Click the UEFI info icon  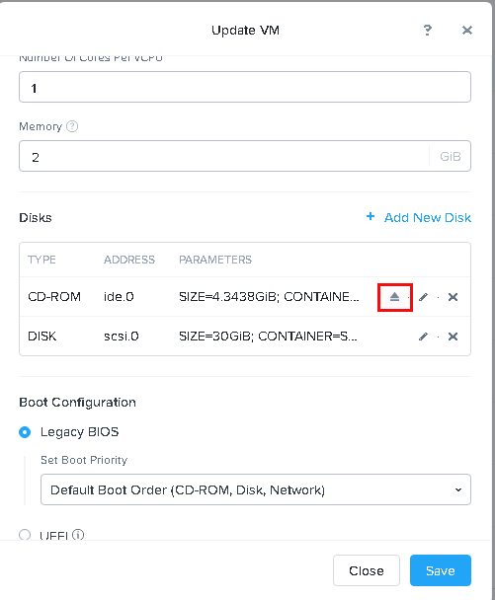(78, 534)
